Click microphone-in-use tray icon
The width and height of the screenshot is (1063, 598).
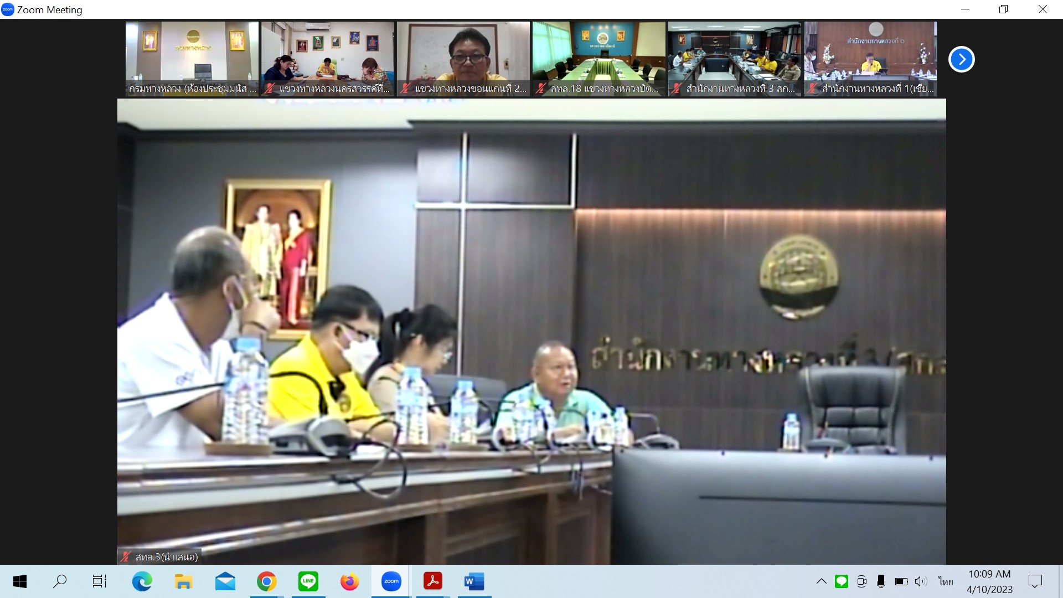click(x=881, y=581)
